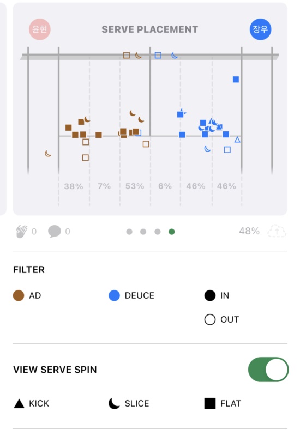Go to the first page dot
300x430 pixels.
[x=129, y=232]
